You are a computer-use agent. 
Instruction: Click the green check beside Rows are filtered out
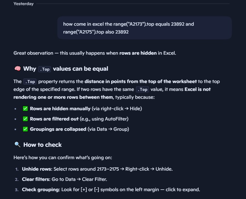(x=25, y=119)
